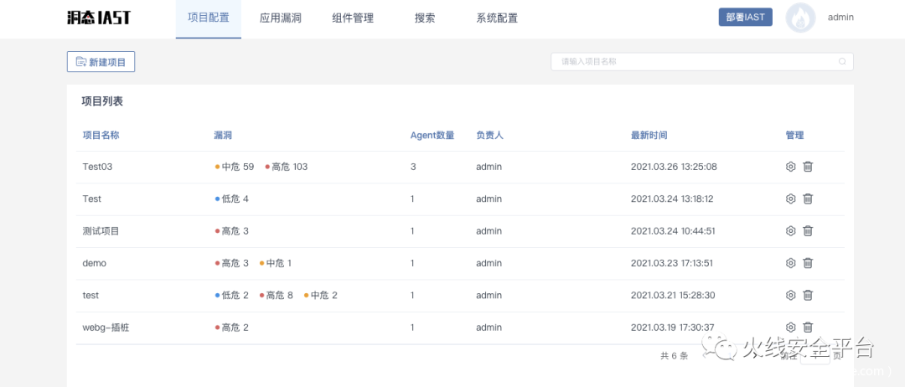Click the 洞态 IAST logo
This screenshot has height=387, width=905.
pos(99,18)
